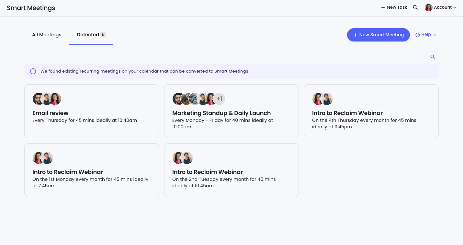
Task: Click the Help question mark icon
Action: tap(418, 35)
